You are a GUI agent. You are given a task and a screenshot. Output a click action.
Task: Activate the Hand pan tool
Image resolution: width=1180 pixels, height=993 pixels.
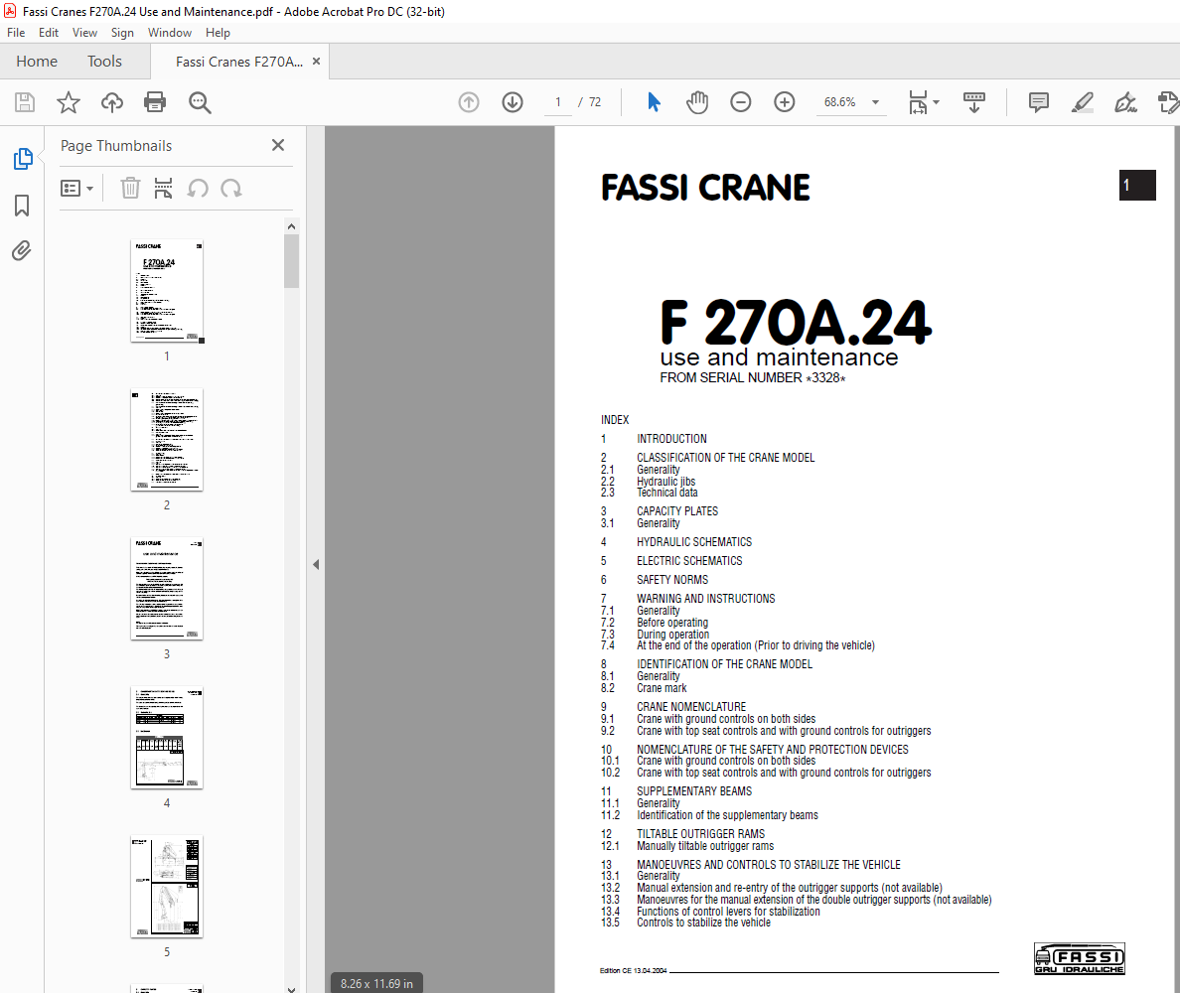(697, 102)
